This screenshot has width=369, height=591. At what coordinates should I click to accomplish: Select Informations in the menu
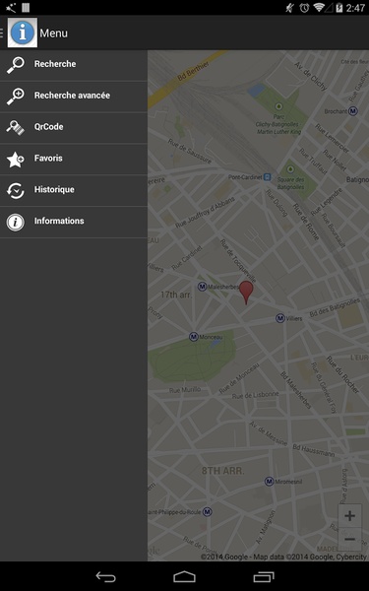[x=74, y=222]
